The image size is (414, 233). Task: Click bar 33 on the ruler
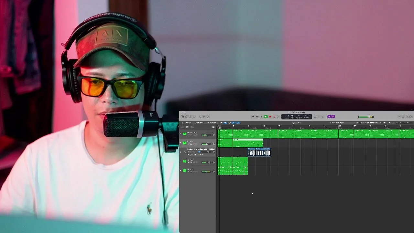pyautogui.click(x=340, y=126)
